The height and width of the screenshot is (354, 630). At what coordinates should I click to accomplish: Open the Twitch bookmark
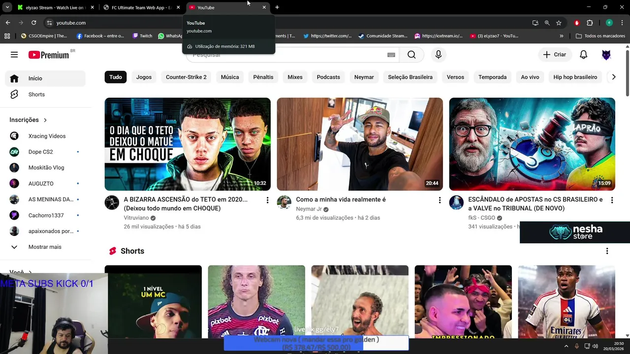pyautogui.click(x=142, y=36)
